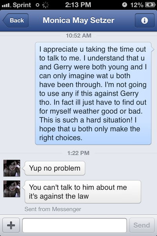Tap the loading spinner in status bar
The image size is (157, 236).
[x=46, y=5]
